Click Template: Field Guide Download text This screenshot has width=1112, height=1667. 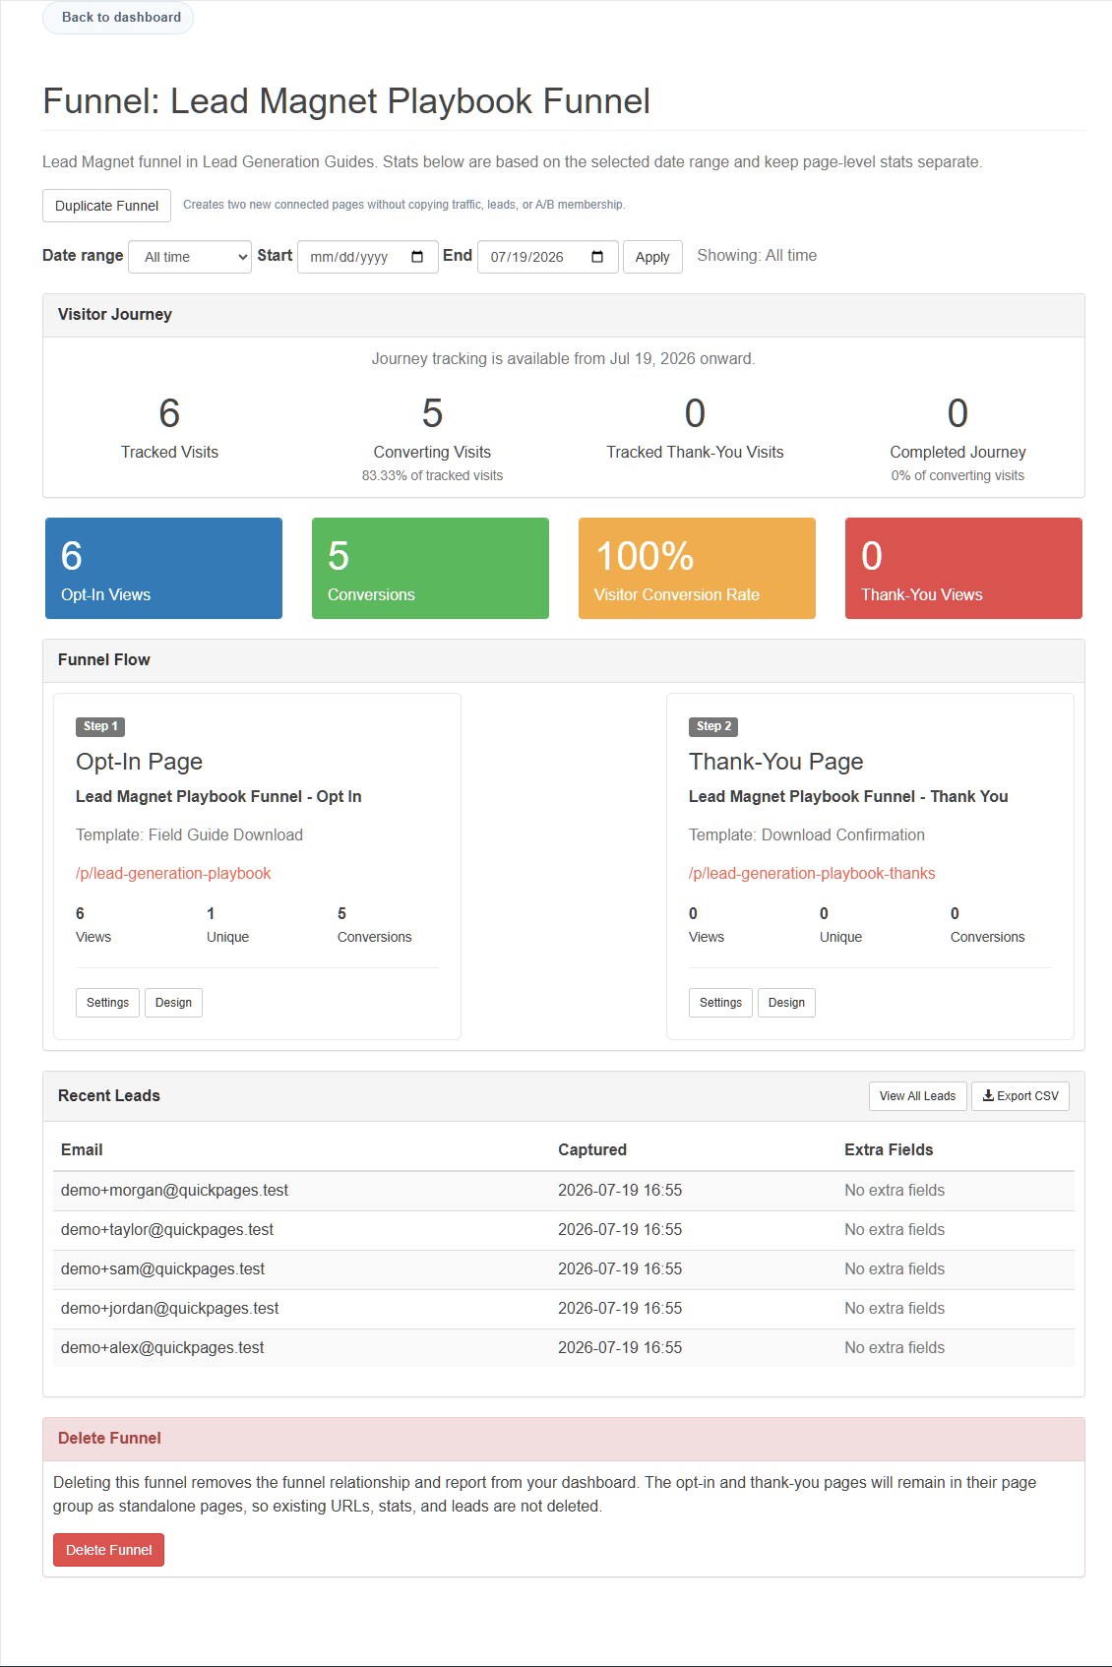(x=189, y=834)
